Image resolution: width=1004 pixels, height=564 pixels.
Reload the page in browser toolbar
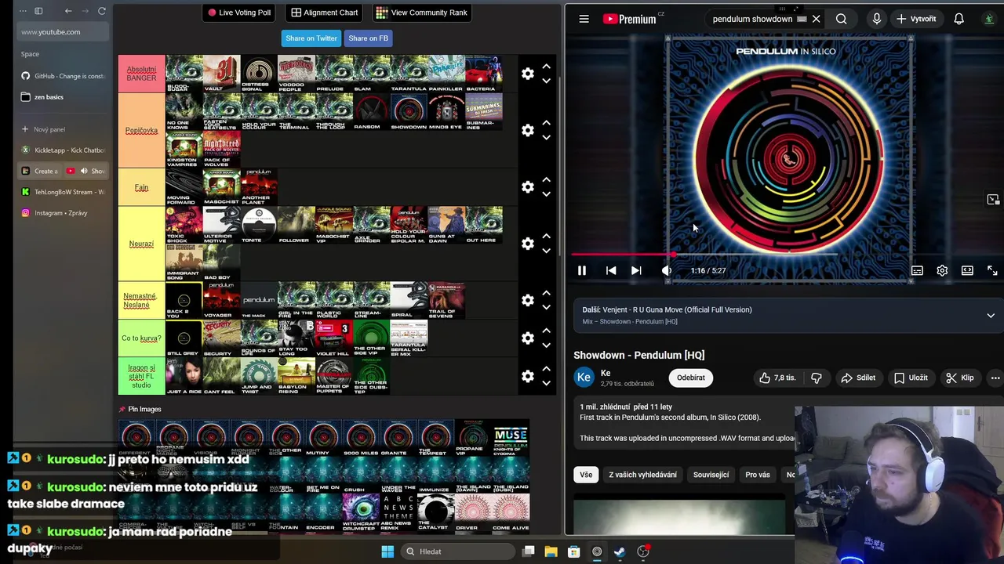[102, 11]
